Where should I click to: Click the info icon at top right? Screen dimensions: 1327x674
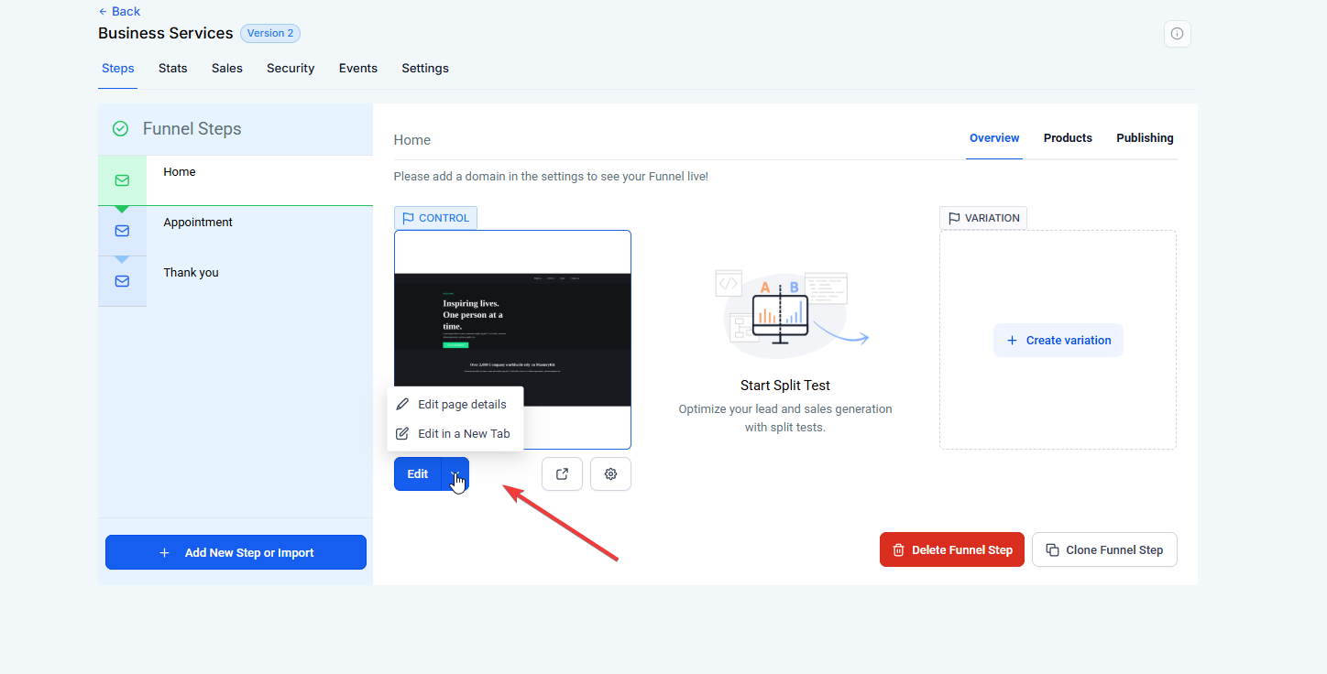[x=1177, y=34]
